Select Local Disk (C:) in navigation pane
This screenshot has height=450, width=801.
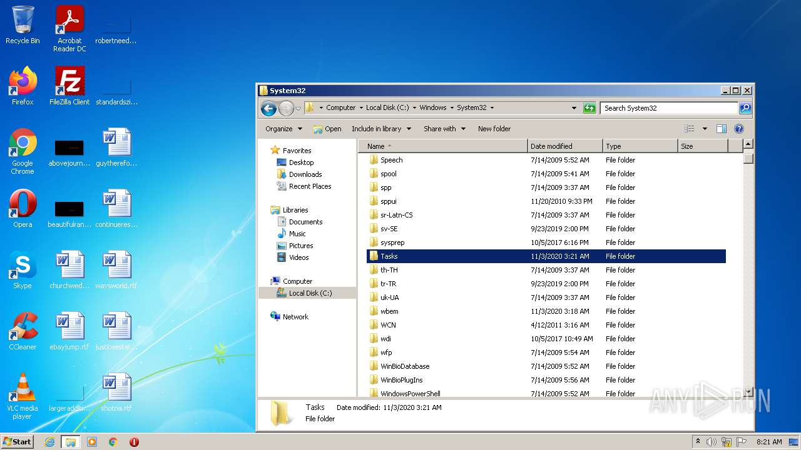click(308, 293)
